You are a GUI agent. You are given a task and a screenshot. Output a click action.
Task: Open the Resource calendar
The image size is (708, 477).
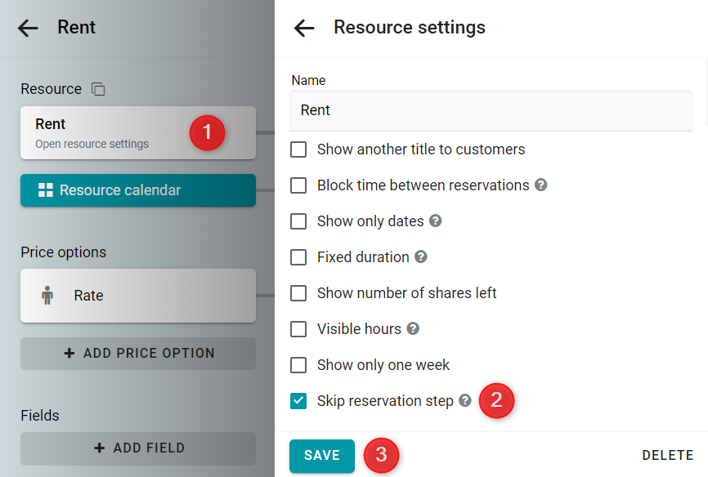[138, 190]
